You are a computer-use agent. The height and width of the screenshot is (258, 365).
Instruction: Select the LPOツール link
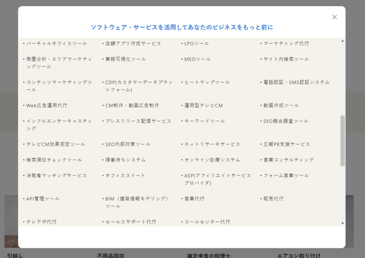[196, 44]
